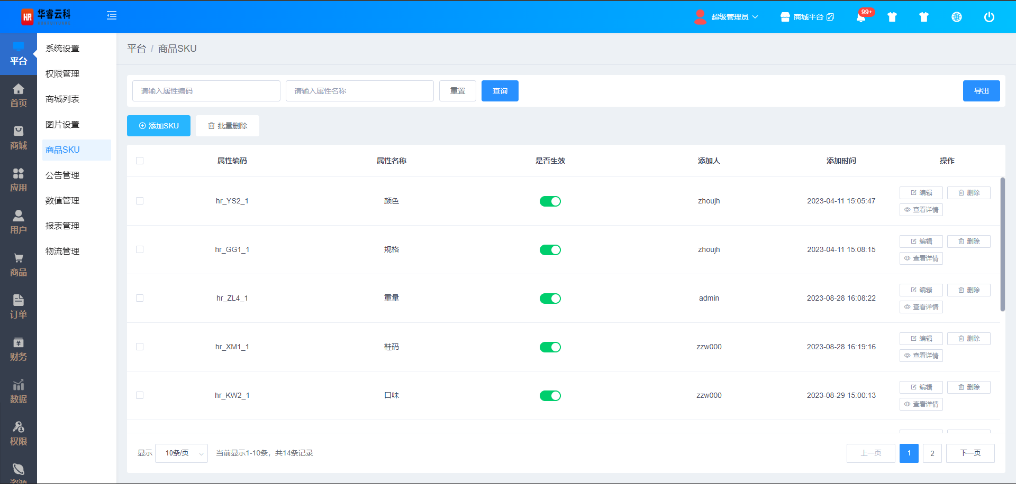This screenshot has width=1016, height=484.
Task: Click the 请输入属性编码 input field
Action: pos(206,91)
